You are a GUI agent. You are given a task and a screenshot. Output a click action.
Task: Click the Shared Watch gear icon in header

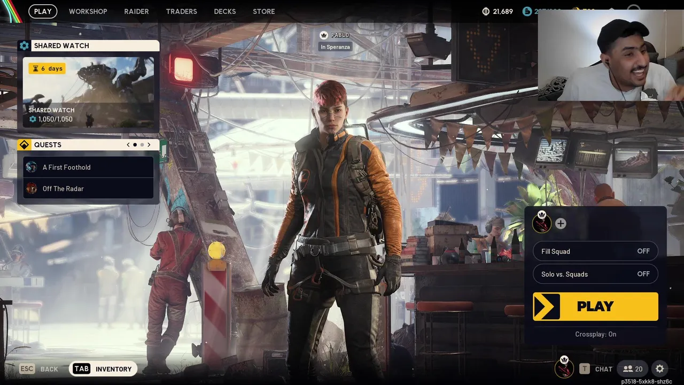24,45
